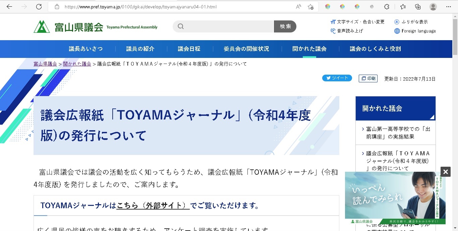Open the Foreign language selector
This screenshot has height=231, width=458.
[x=415, y=31]
